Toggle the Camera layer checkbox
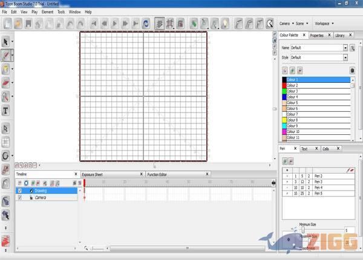Viewport: 363px width, 260px height. [x=20, y=197]
